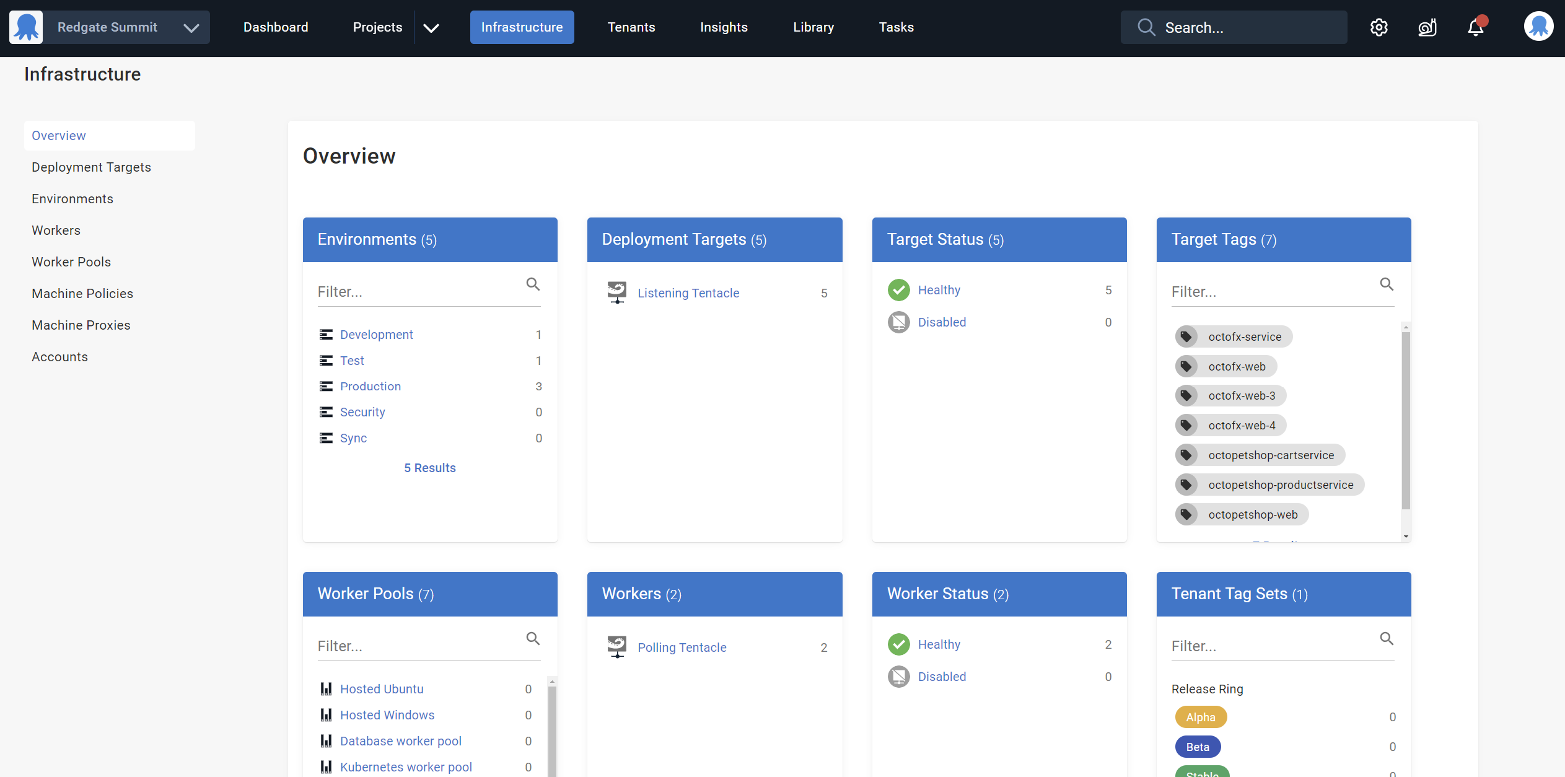Click the Octopus logo in the space switcher
The width and height of the screenshot is (1565, 777).
click(26, 27)
